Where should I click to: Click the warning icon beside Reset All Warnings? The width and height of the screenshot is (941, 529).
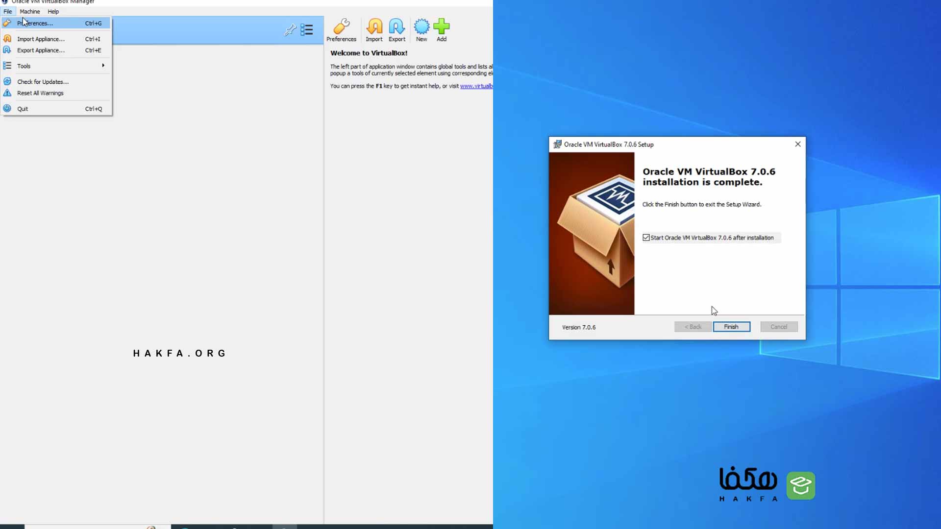click(x=7, y=93)
